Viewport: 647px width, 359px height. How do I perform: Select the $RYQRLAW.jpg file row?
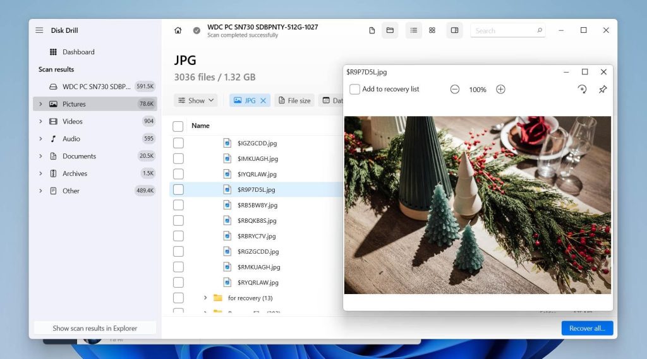[x=256, y=282]
